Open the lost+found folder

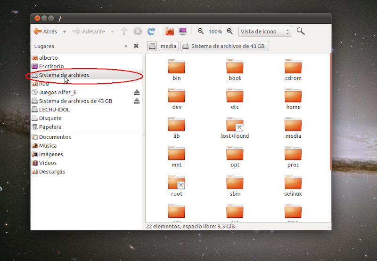(x=235, y=128)
